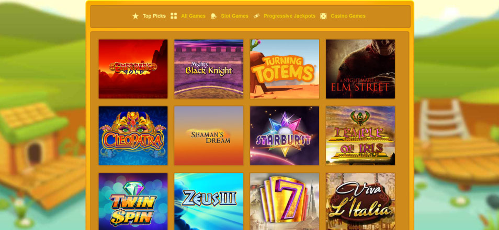Click the bell icon beside Slot Games
Screen dimensions: 499x230
(213, 16)
